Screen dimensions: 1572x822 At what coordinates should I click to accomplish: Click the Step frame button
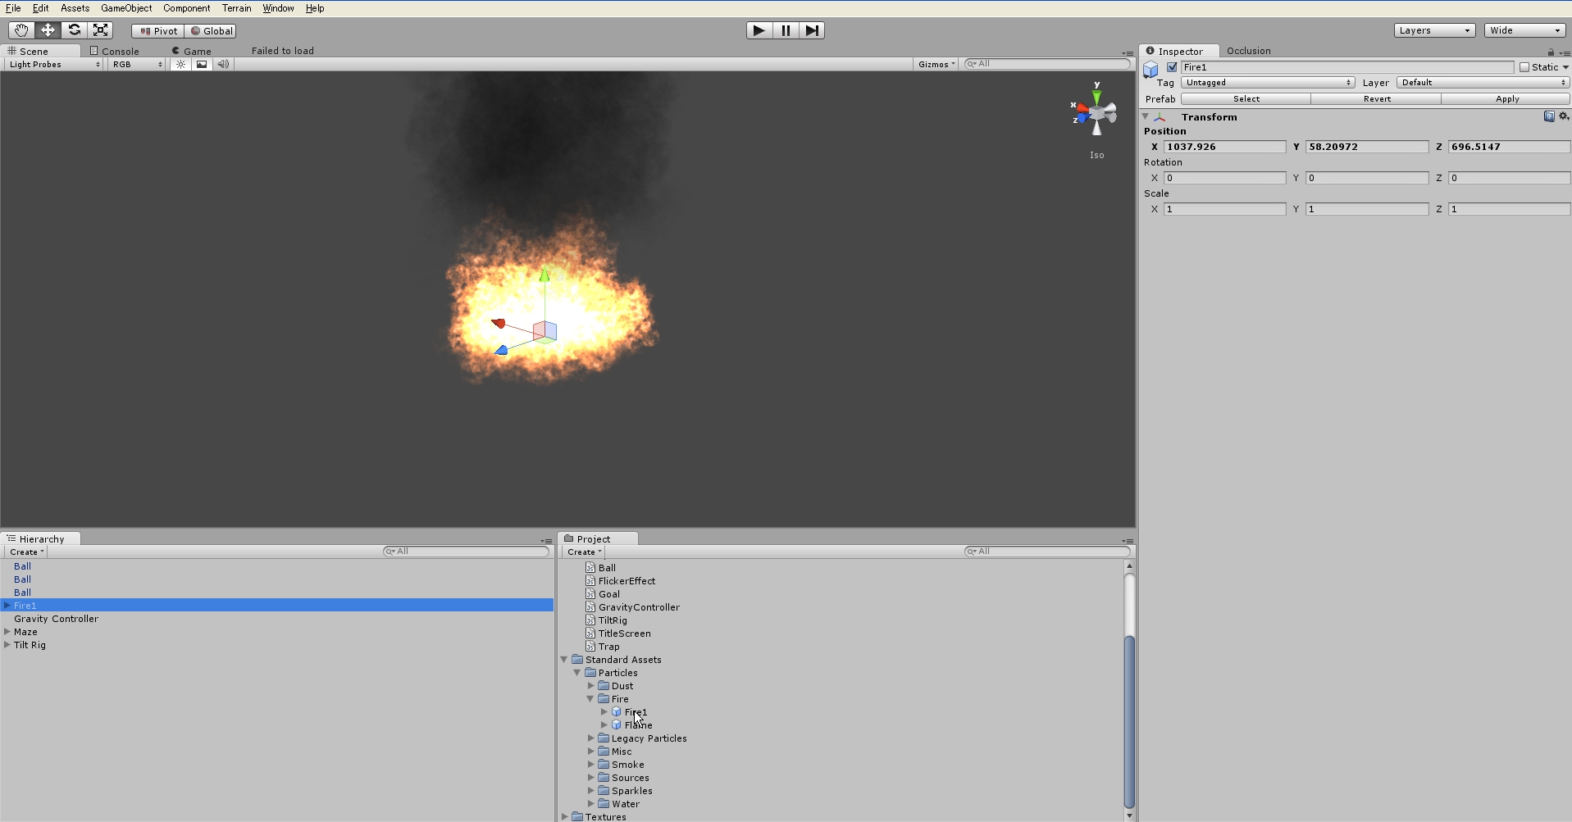pyautogui.click(x=812, y=30)
